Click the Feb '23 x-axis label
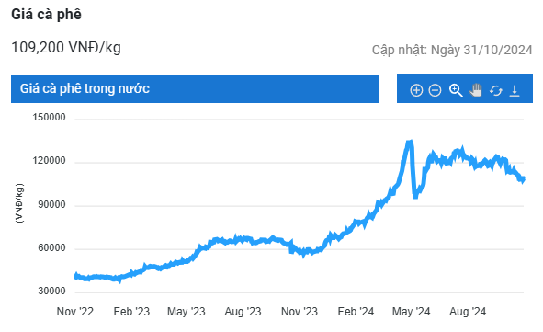The width and height of the screenshot is (543, 332). (x=131, y=312)
